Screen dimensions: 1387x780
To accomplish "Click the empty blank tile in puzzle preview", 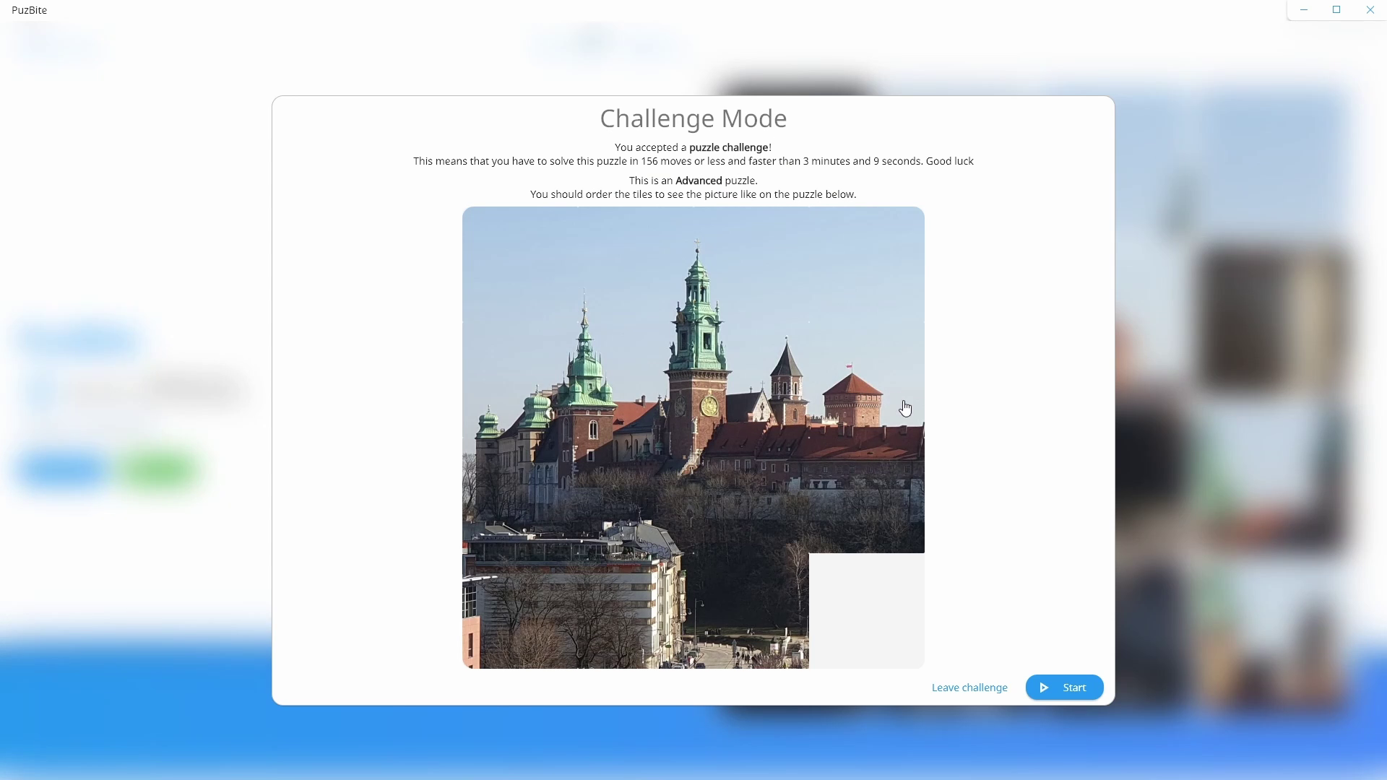I will [x=866, y=610].
